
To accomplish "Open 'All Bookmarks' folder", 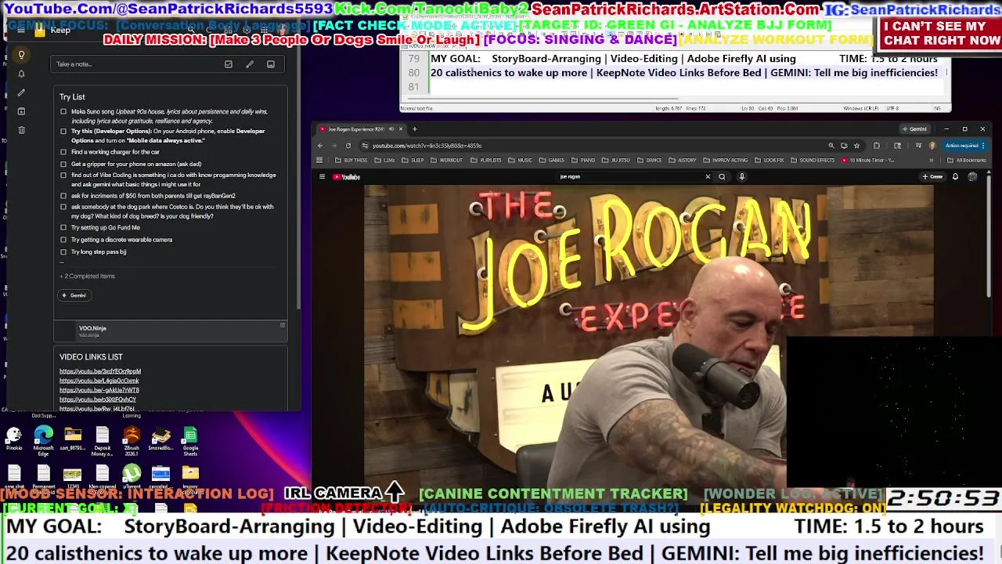I will (967, 161).
